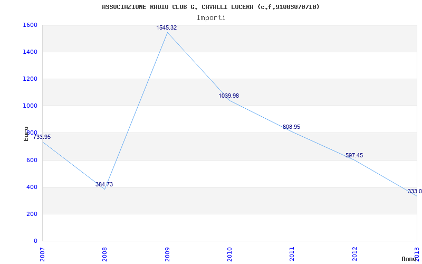Click the 2012 x-axis year label
Screen dimensions: 422x264
[x=354, y=254]
